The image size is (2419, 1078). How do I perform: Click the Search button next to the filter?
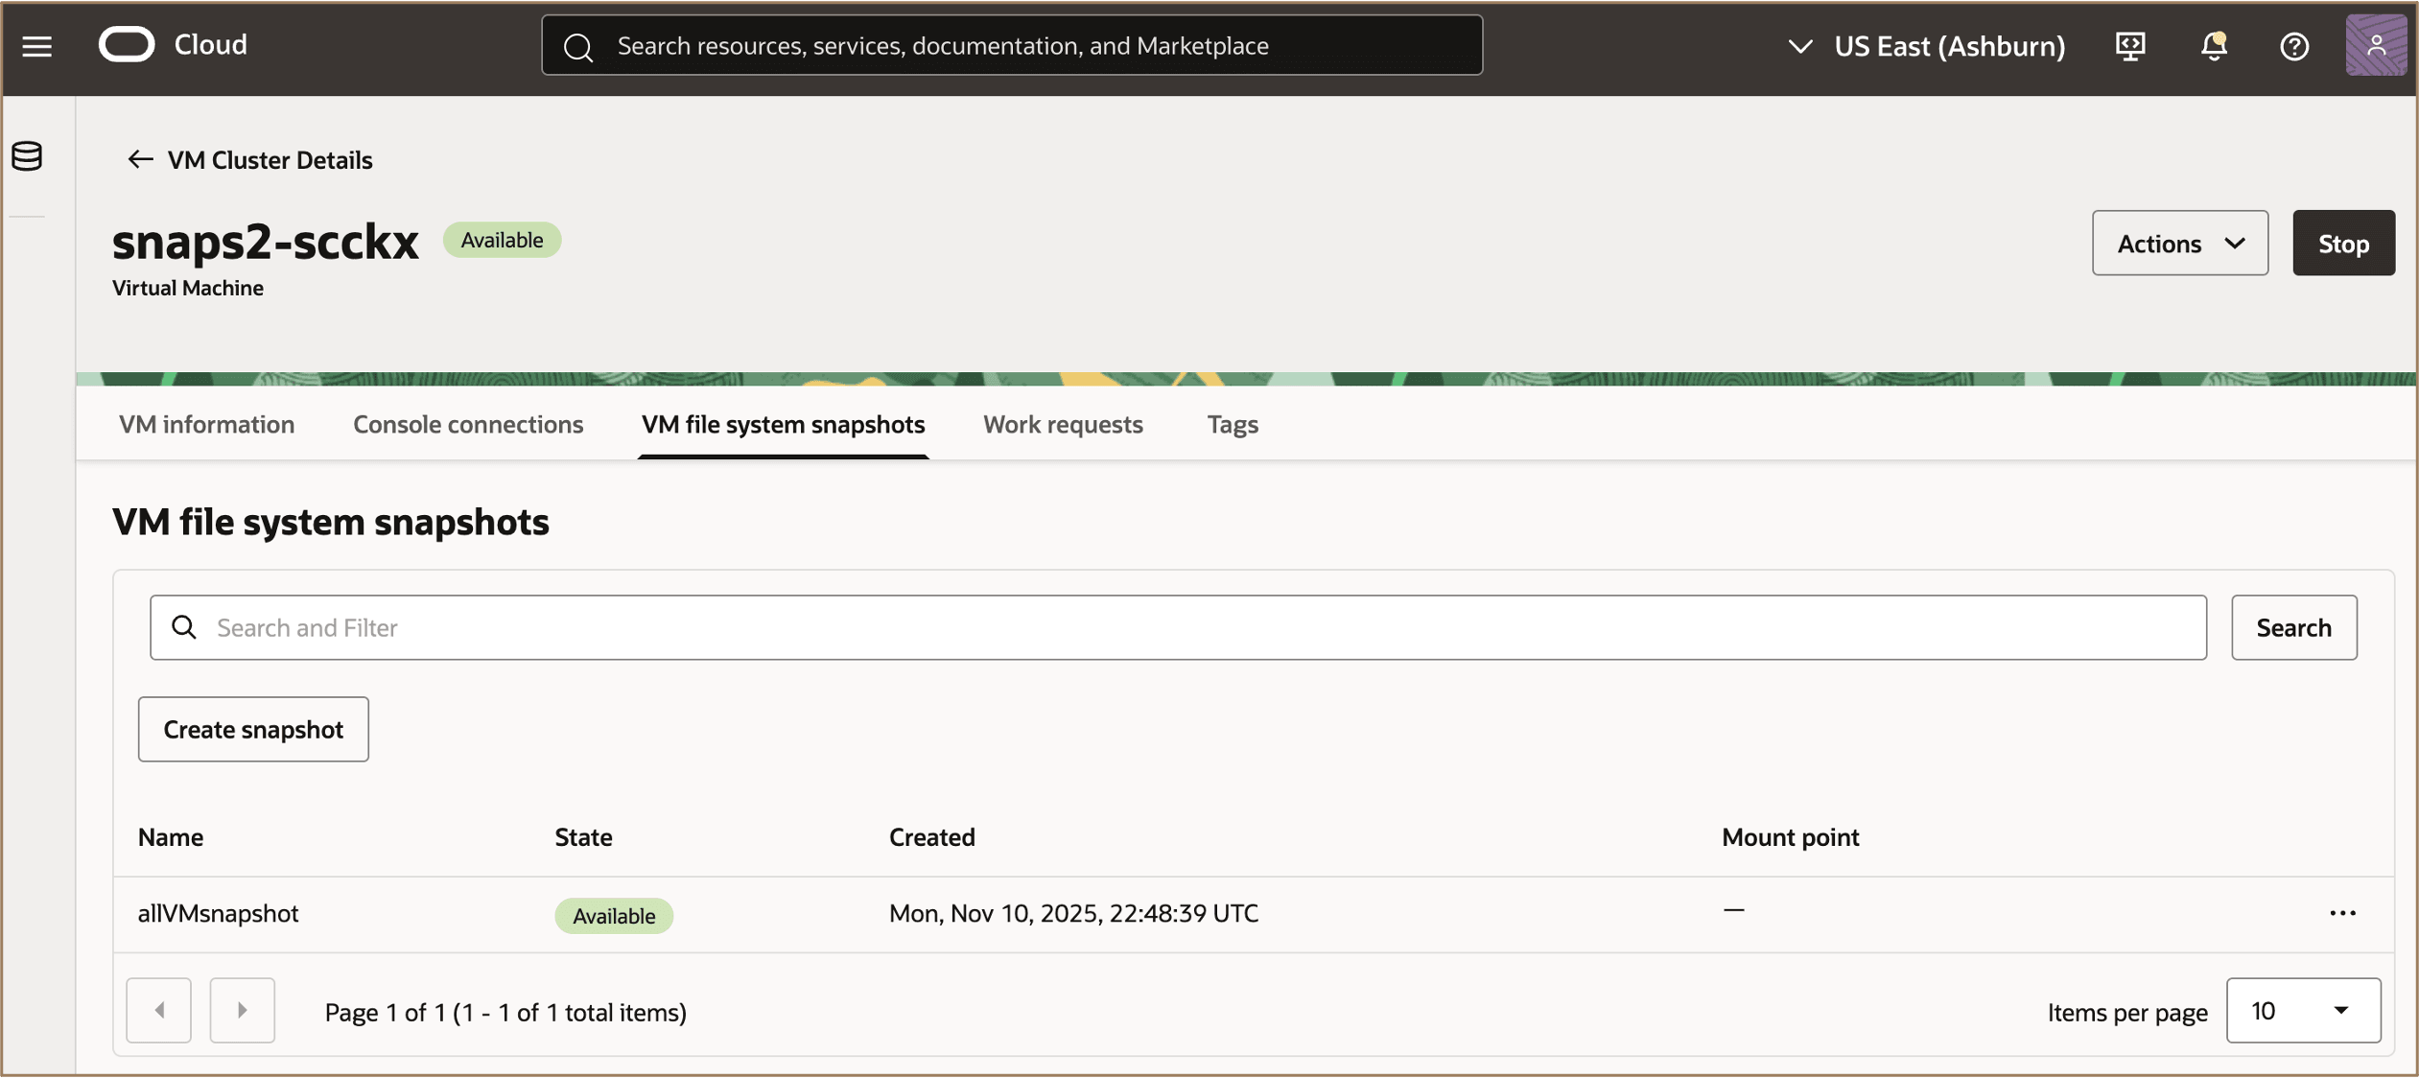point(2293,627)
